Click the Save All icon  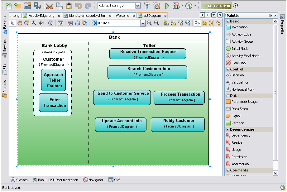(37, 6)
